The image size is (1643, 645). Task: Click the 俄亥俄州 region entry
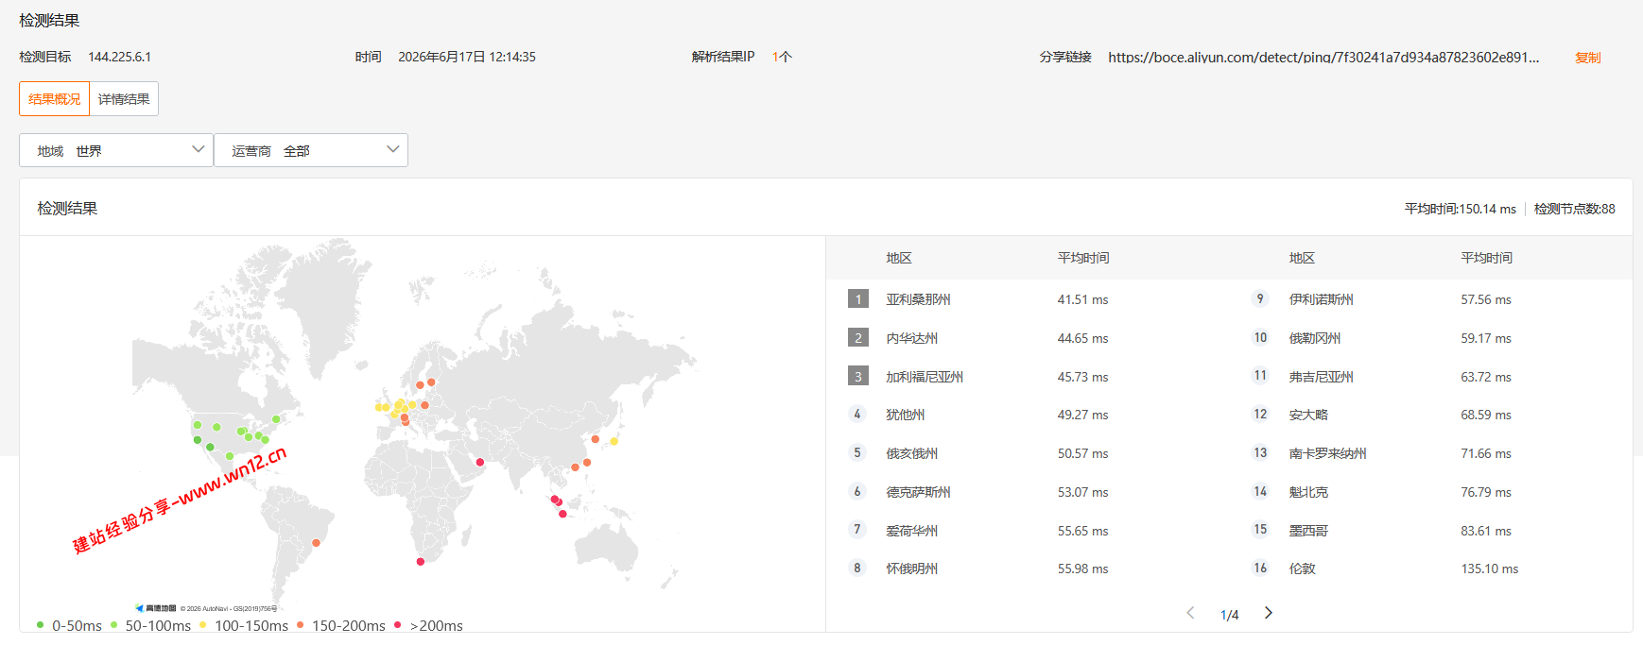pos(911,453)
